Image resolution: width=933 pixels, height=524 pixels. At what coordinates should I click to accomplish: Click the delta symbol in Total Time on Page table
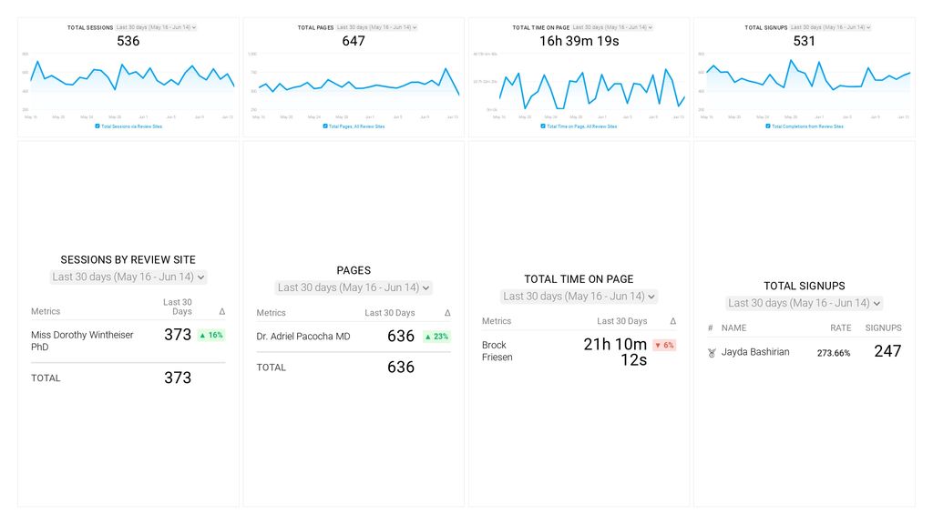pyautogui.click(x=673, y=321)
